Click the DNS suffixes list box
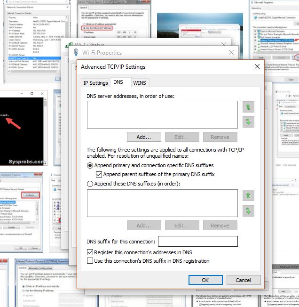 [162, 203]
